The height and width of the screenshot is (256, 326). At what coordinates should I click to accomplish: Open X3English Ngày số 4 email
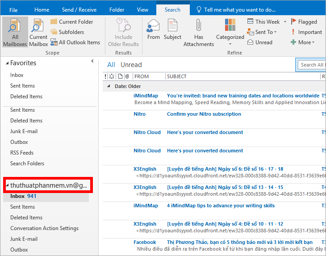point(214,229)
